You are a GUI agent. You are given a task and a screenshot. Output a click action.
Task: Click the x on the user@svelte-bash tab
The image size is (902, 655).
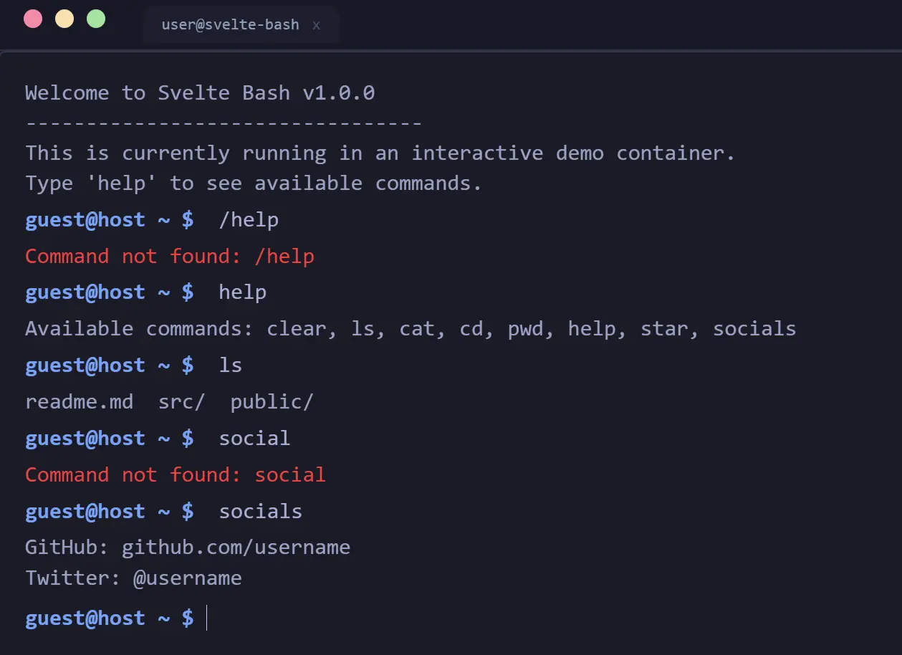(x=316, y=25)
